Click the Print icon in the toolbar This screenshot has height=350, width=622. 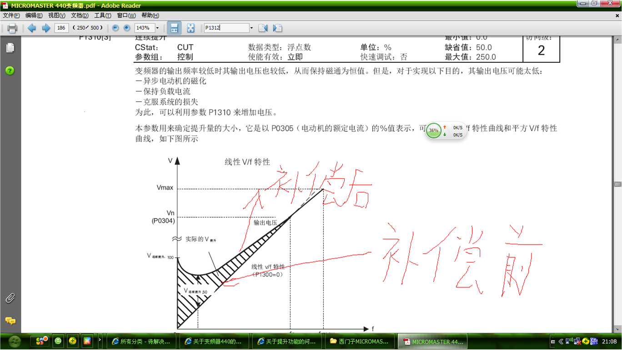12,28
